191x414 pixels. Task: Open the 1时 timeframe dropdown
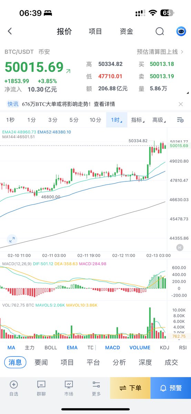pyautogui.click(x=117, y=120)
